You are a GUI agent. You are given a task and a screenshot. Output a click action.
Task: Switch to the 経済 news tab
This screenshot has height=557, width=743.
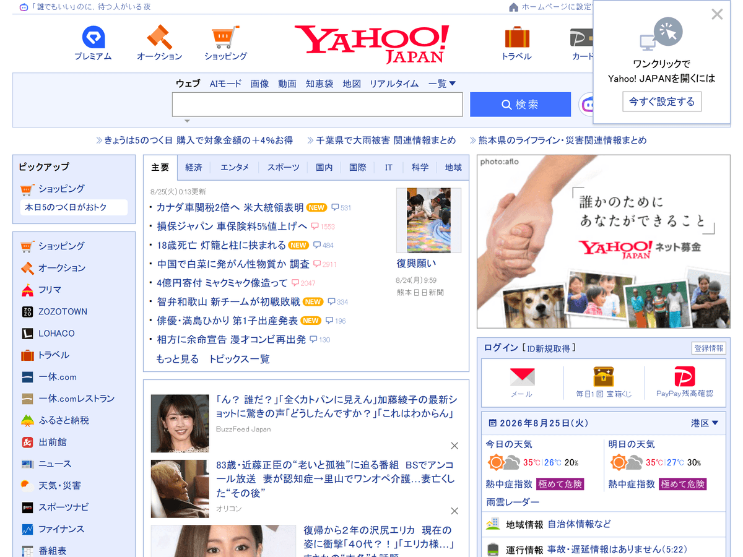click(x=194, y=168)
